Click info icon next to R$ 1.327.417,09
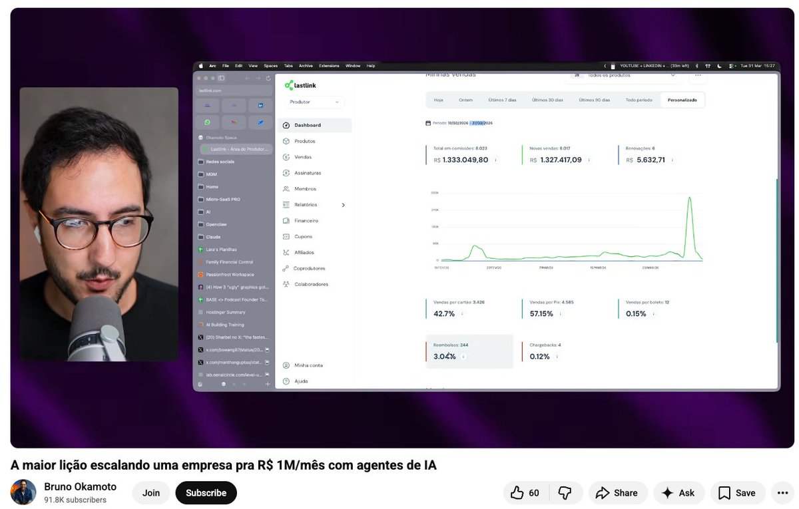This screenshot has height=509, width=799. tap(589, 160)
